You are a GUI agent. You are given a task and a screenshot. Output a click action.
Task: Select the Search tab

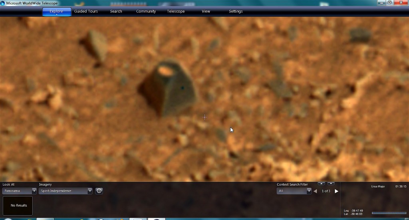[116, 12]
